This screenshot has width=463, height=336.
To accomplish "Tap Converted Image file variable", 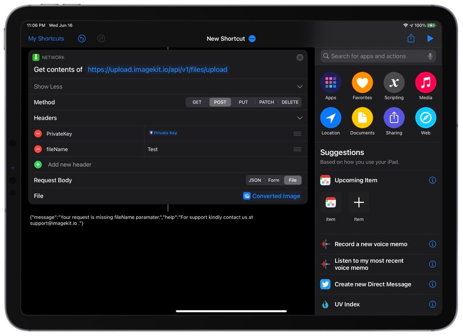I will pos(272,196).
